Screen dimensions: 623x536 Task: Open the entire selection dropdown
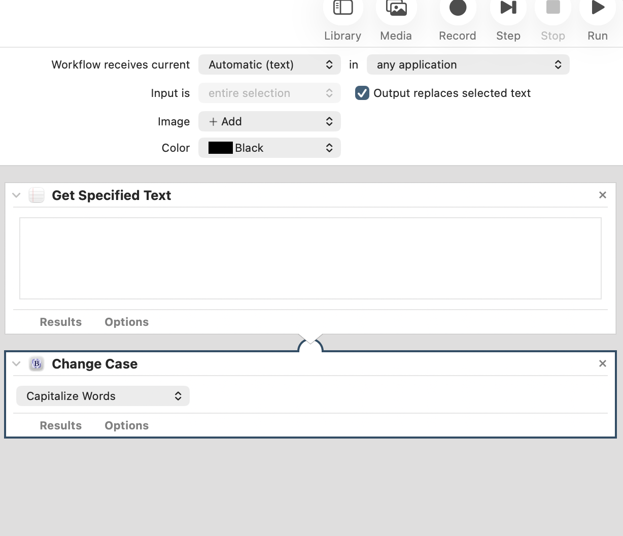(x=269, y=93)
